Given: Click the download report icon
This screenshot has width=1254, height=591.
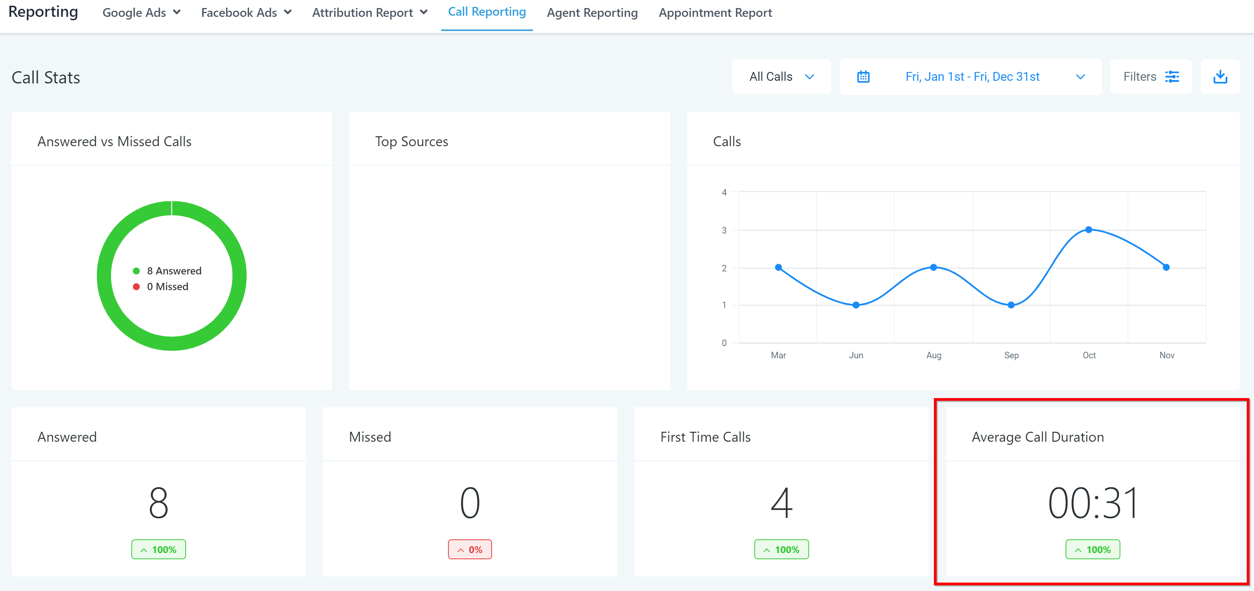Looking at the screenshot, I should 1220,77.
